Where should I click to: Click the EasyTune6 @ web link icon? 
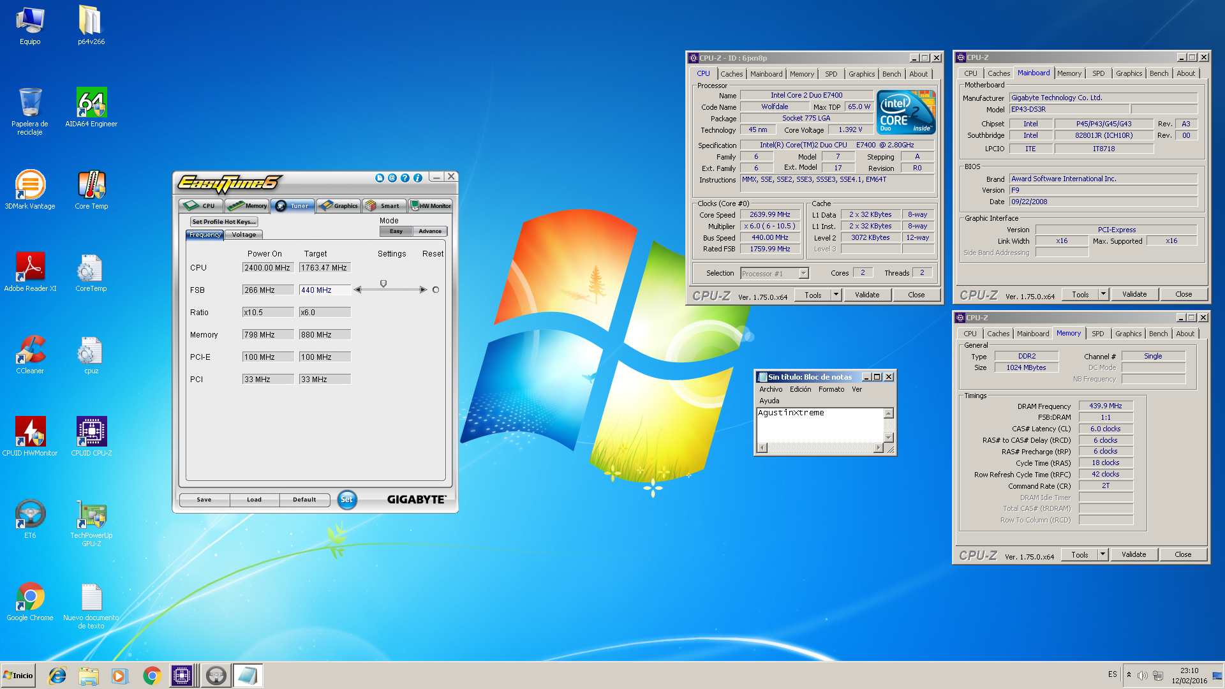[392, 178]
